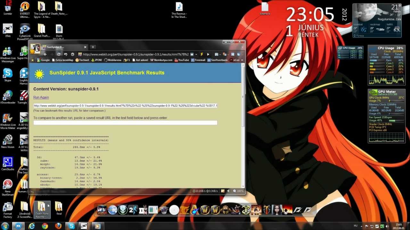Viewport: 410px width, 230px height.
Task: Open the EVEREST Ultimate desktop icon
Action: (25, 10)
